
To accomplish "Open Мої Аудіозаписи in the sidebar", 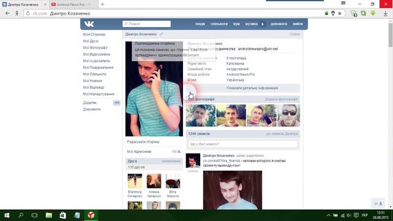I will click(x=96, y=61).
